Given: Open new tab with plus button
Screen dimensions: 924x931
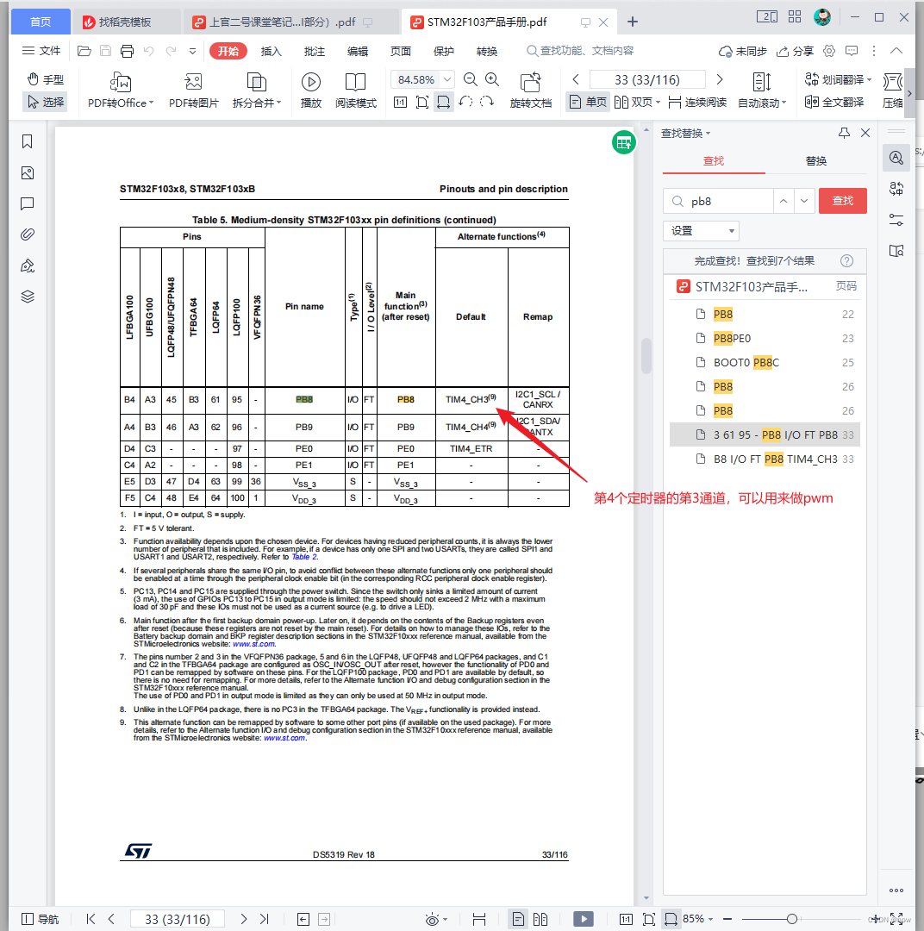Looking at the screenshot, I should [633, 22].
